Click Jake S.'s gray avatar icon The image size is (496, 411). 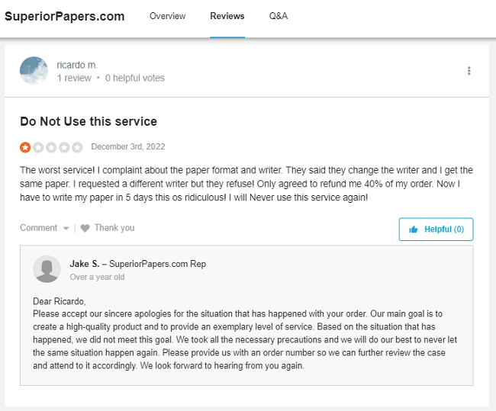click(x=47, y=269)
